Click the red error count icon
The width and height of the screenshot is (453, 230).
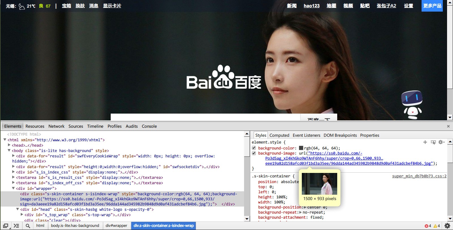[426, 226]
